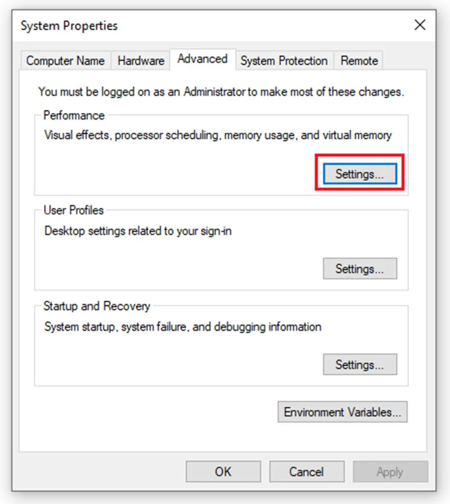Click the User Profiles group heading
Screen dimensions: 450x504
point(74,210)
